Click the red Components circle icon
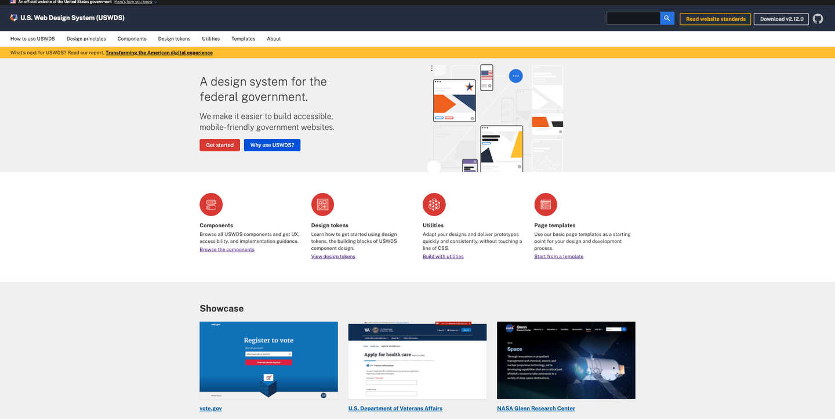The width and height of the screenshot is (835, 419). [211, 205]
